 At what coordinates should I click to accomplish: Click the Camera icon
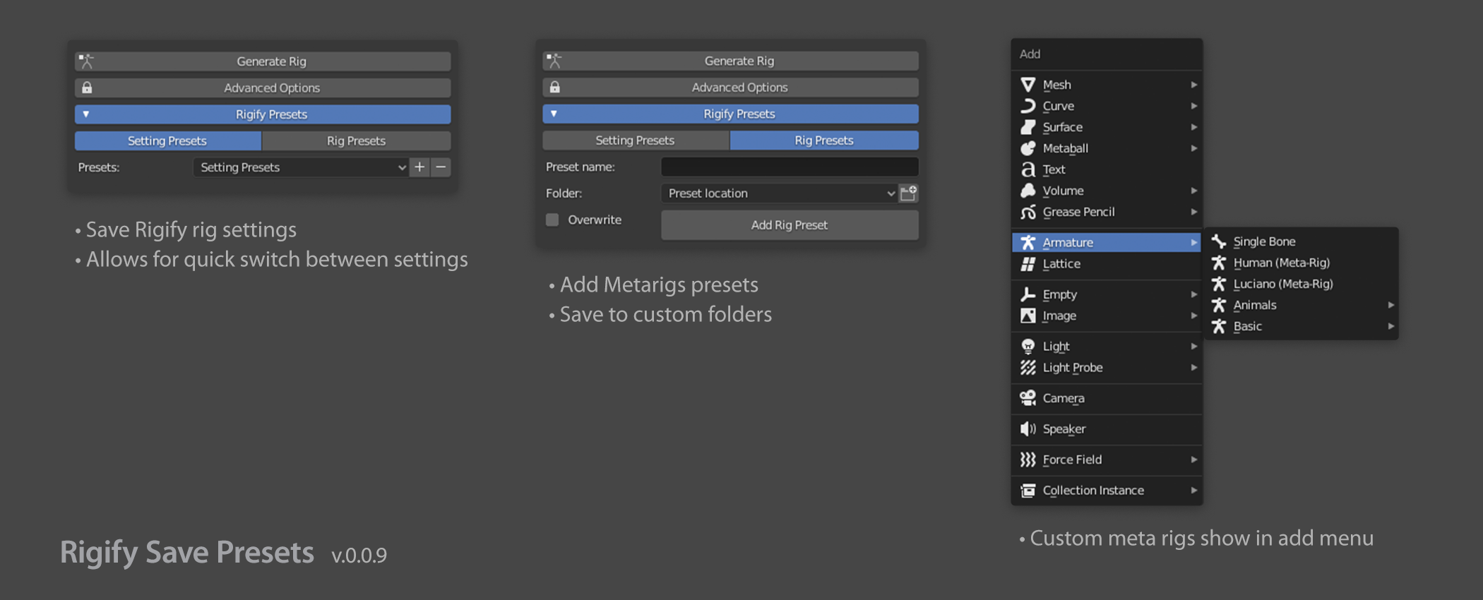pyautogui.click(x=1028, y=398)
